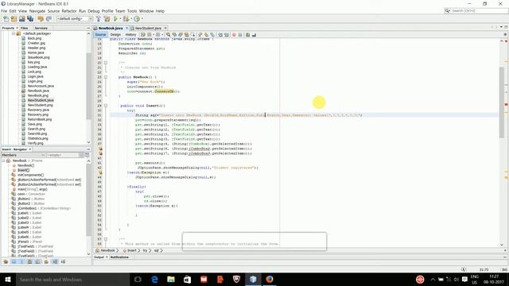Viewport: 509px width, 286px height.
Task: Select Login.java in Projects tree
Action: (35, 76)
